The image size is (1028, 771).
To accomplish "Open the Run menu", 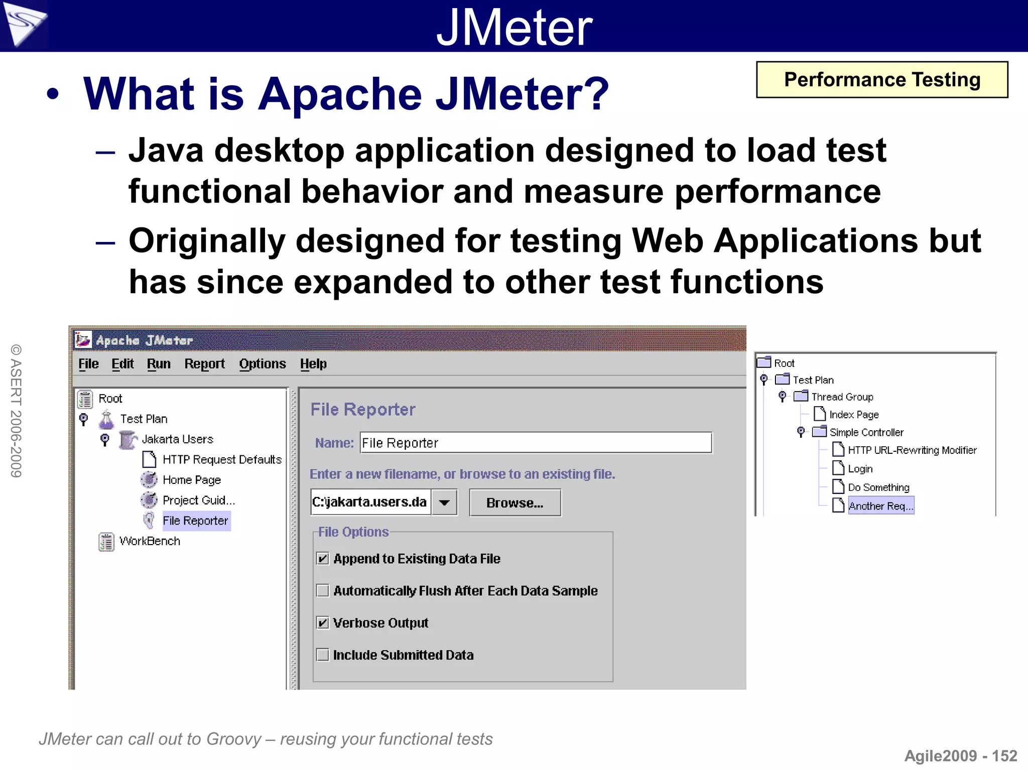I will (x=159, y=364).
